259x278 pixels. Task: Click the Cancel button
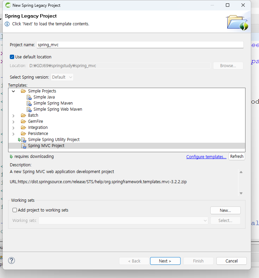(x=232, y=261)
